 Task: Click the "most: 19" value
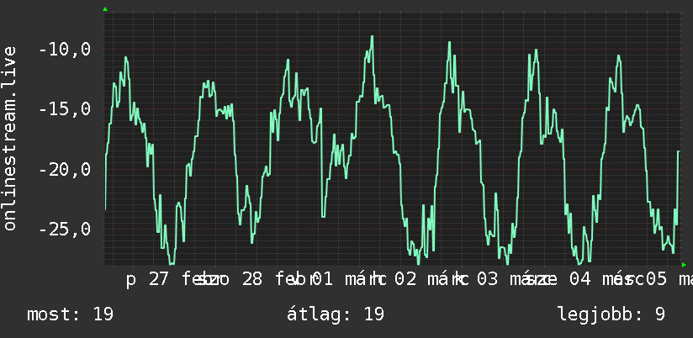point(71,314)
